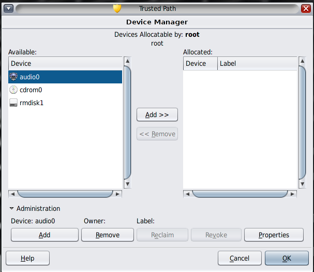Click the Trusted Path shield icon
This screenshot has width=314, height=272.
(x=117, y=8)
